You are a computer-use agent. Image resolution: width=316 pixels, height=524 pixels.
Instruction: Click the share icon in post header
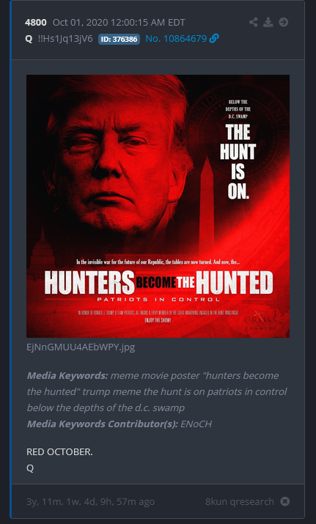tap(254, 23)
